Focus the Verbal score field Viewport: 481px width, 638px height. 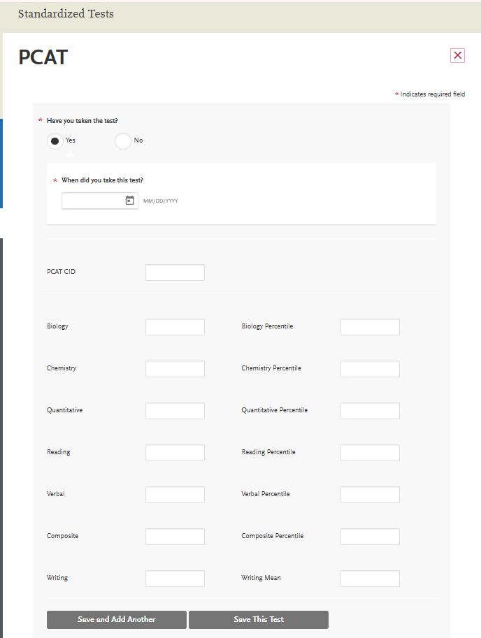click(175, 494)
